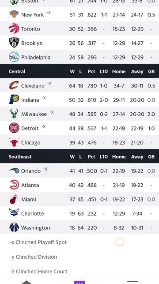Open the Atlanta Hawks logo
The width and height of the screenshot is (159, 284).
(x=14, y=185)
